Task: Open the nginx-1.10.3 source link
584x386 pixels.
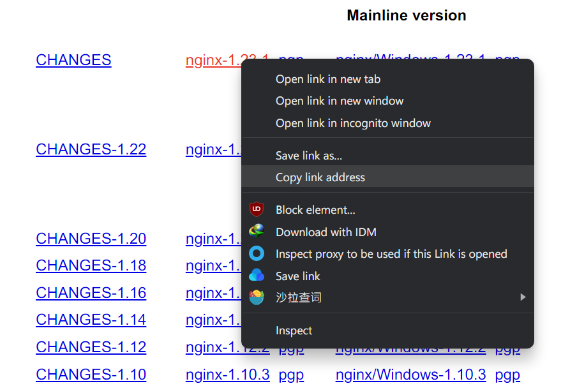Action: 227,375
